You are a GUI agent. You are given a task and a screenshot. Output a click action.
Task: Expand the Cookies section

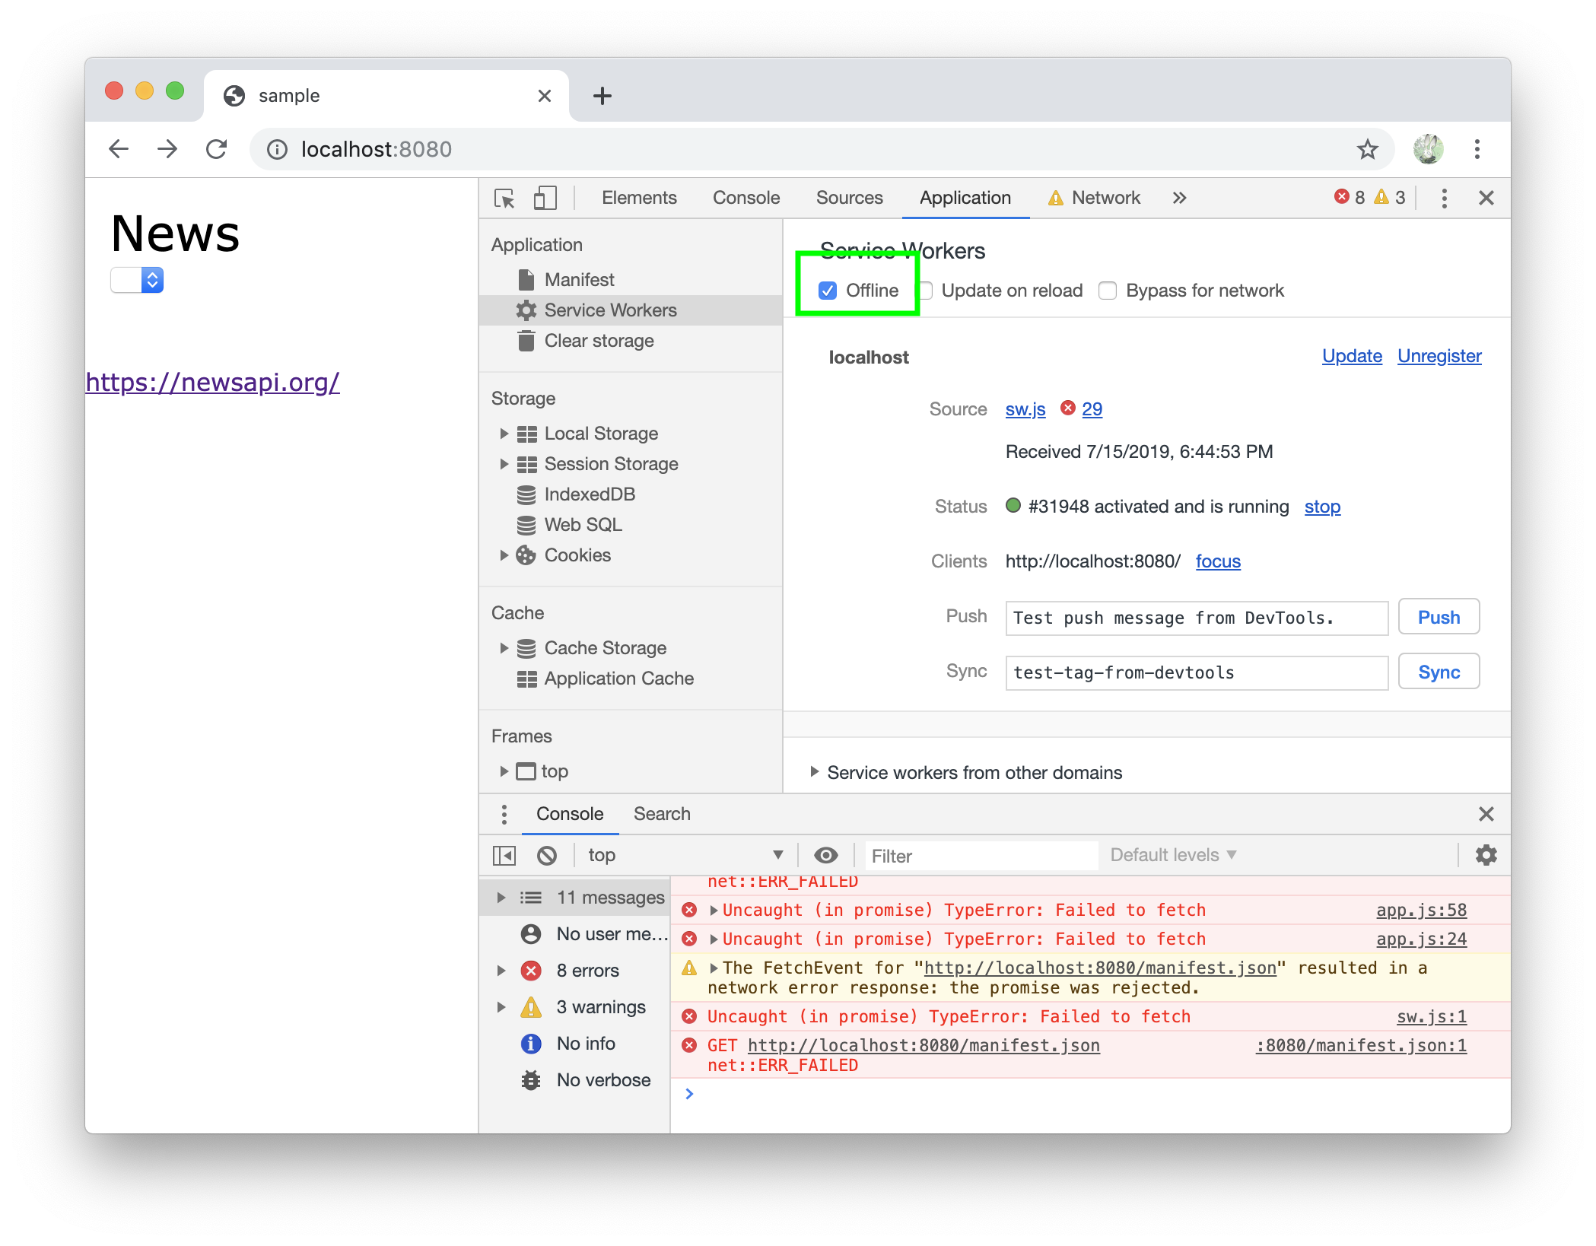click(x=505, y=555)
